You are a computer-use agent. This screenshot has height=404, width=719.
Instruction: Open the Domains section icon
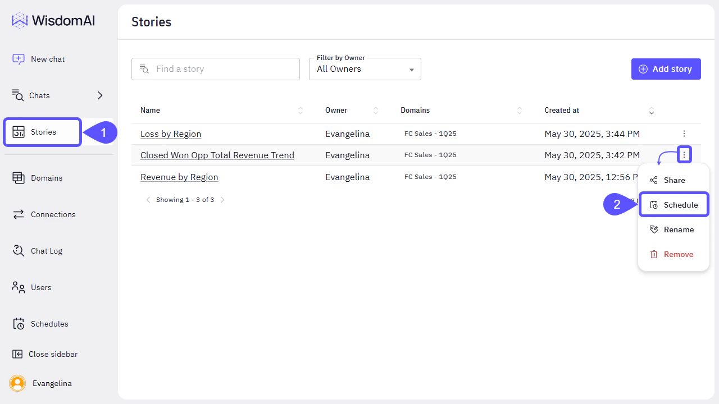17,178
